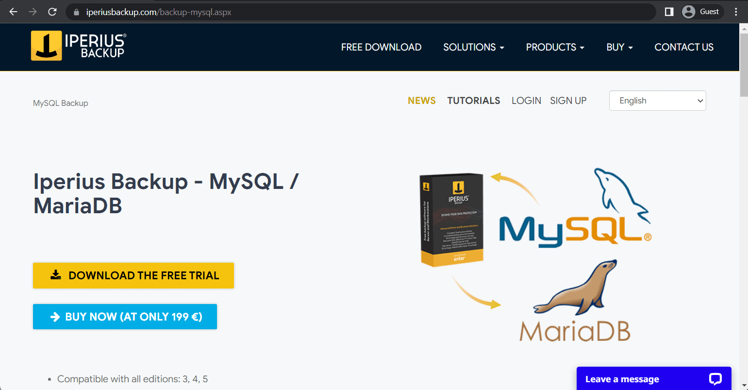Click the padlock icon in the address bar

coord(76,12)
